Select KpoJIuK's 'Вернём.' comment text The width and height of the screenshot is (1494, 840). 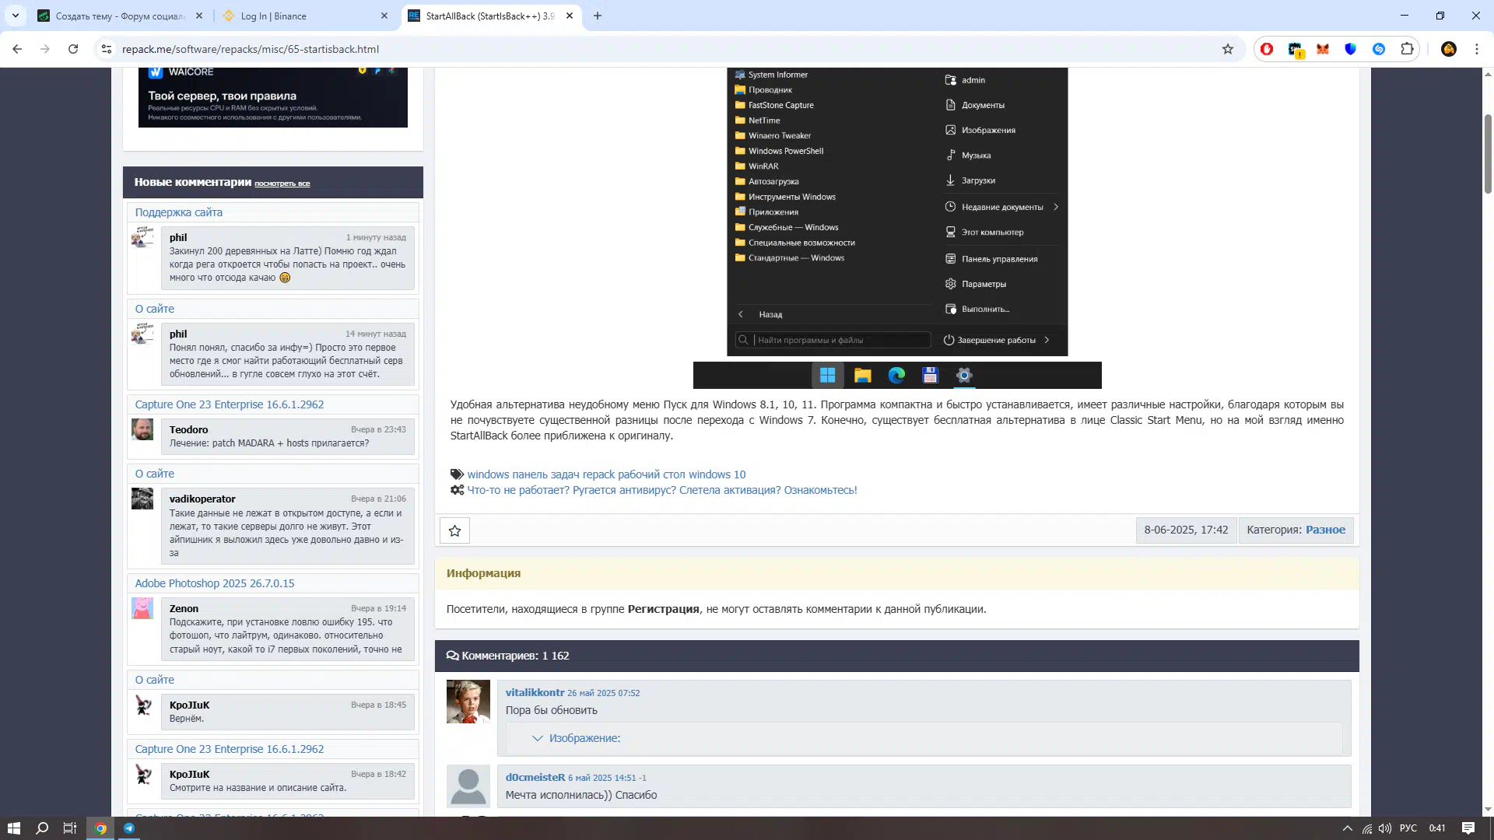pyautogui.click(x=187, y=719)
